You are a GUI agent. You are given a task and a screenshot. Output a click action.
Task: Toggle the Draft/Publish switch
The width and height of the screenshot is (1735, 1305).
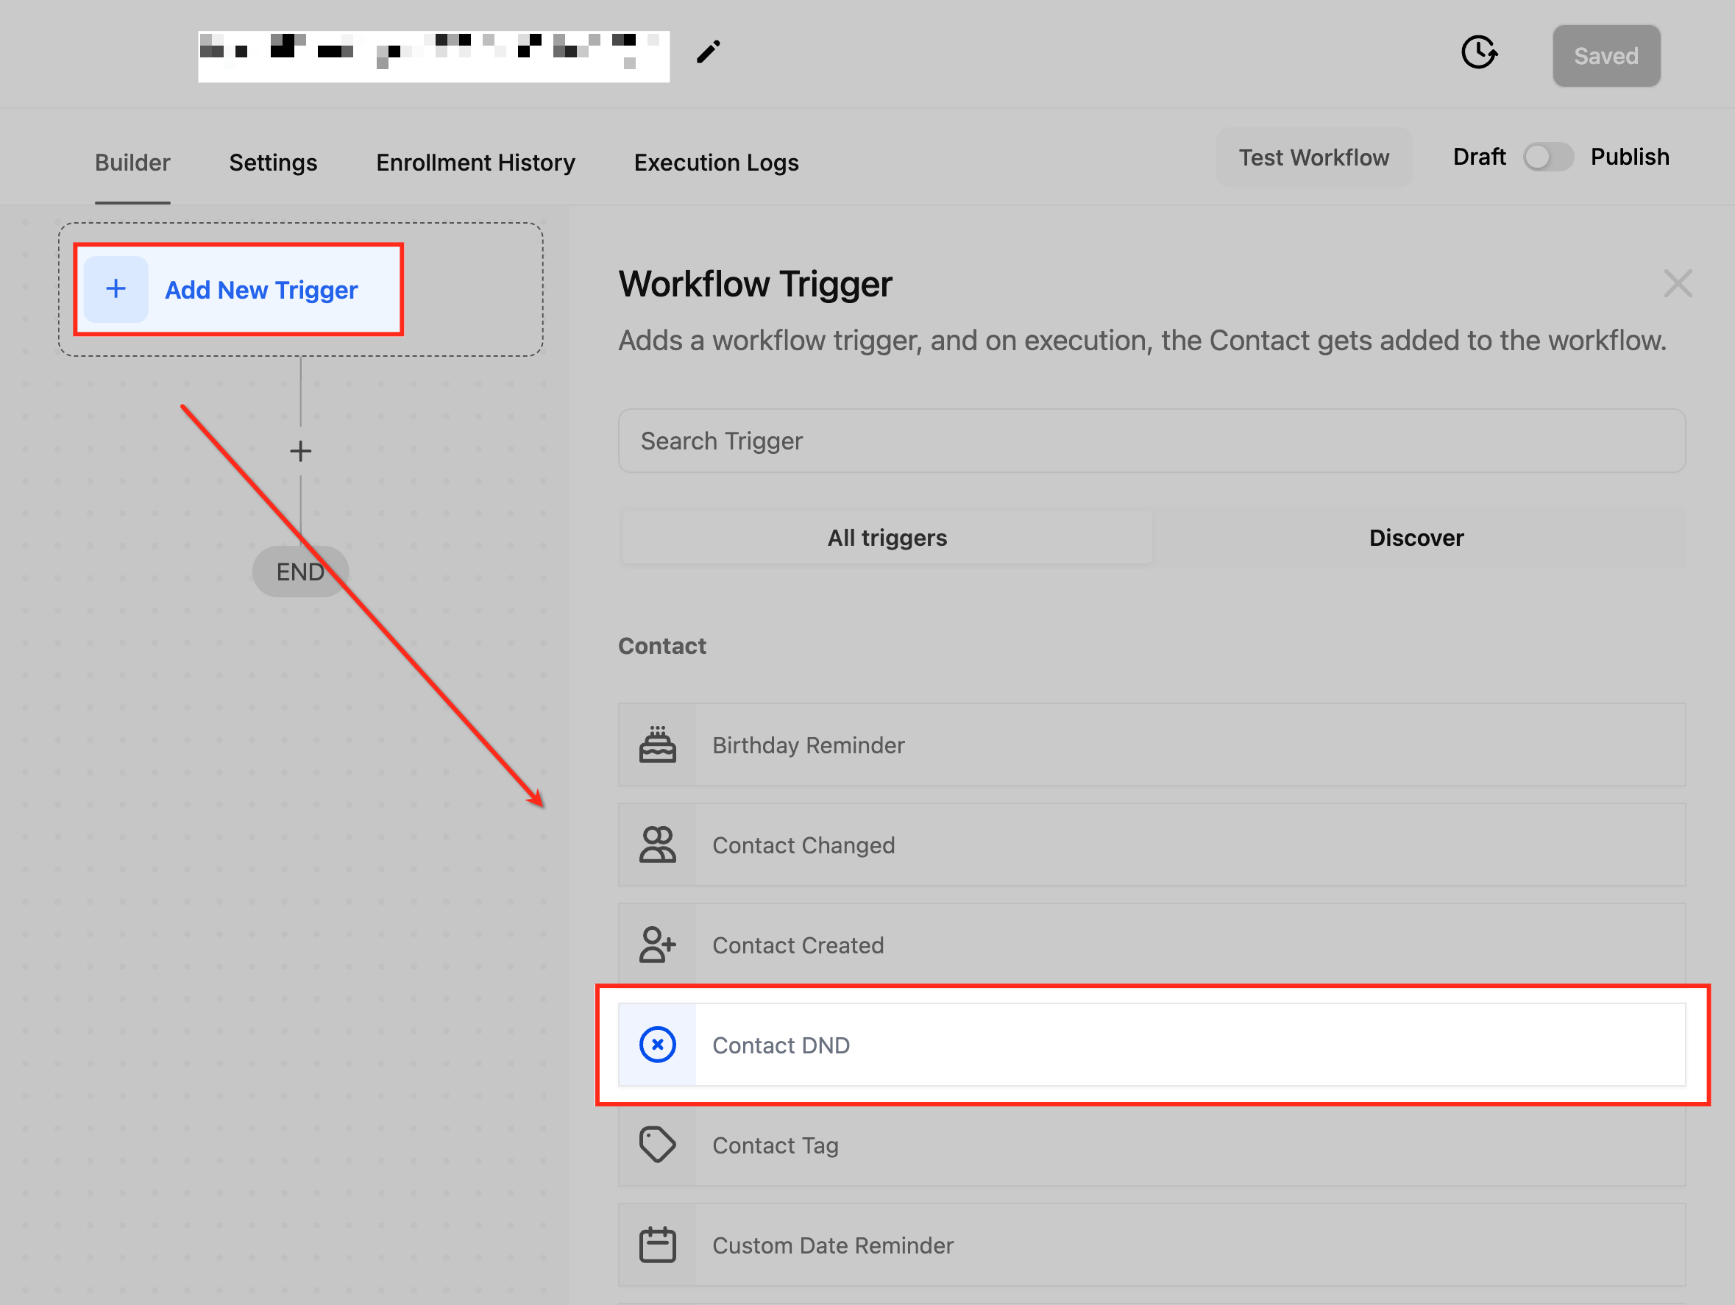(x=1547, y=157)
